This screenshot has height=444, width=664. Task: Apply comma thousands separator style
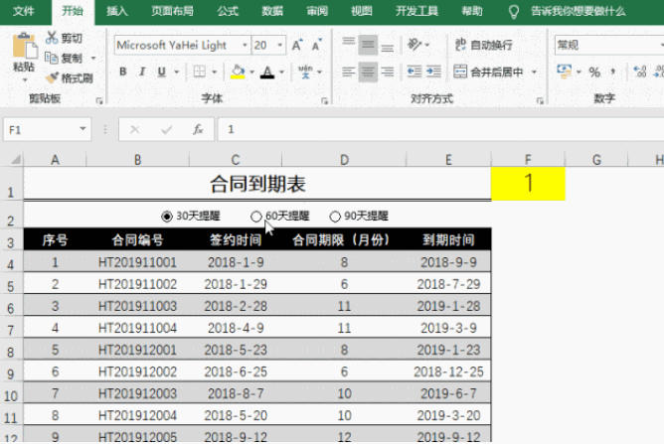point(612,72)
